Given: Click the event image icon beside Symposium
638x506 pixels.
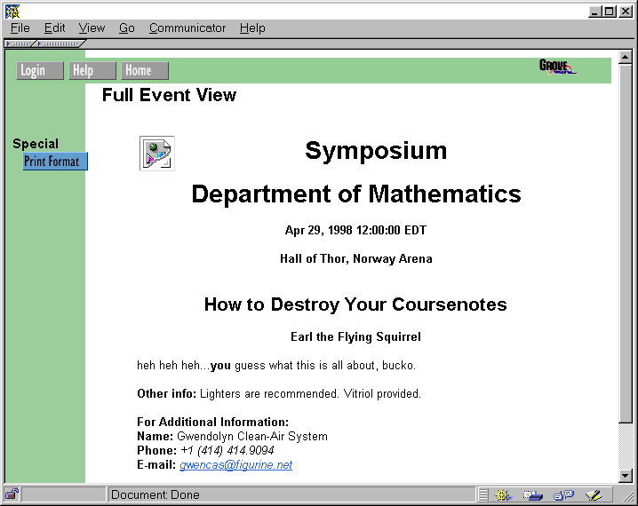Looking at the screenshot, I should (156, 153).
